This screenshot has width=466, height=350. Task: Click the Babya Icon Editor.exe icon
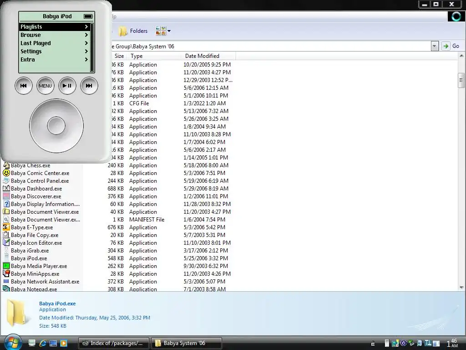point(6,242)
